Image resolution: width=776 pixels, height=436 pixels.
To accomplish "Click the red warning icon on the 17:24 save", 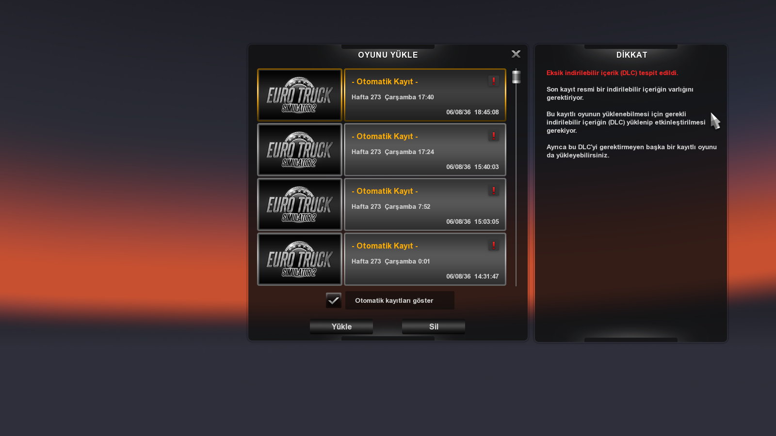I will click(x=493, y=136).
